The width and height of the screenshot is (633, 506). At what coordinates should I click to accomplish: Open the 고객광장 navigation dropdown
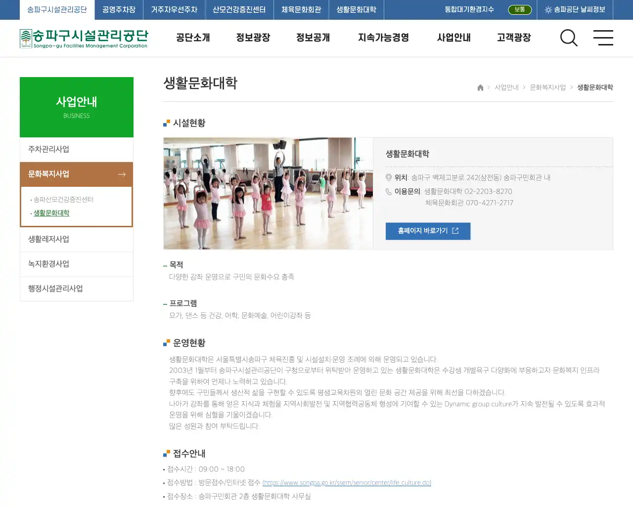pos(513,38)
